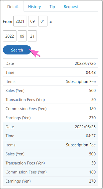The width and height of the screenshot is (103, 189).
Task: Select the 04:48 time row
Action: (x=51, y=72)
